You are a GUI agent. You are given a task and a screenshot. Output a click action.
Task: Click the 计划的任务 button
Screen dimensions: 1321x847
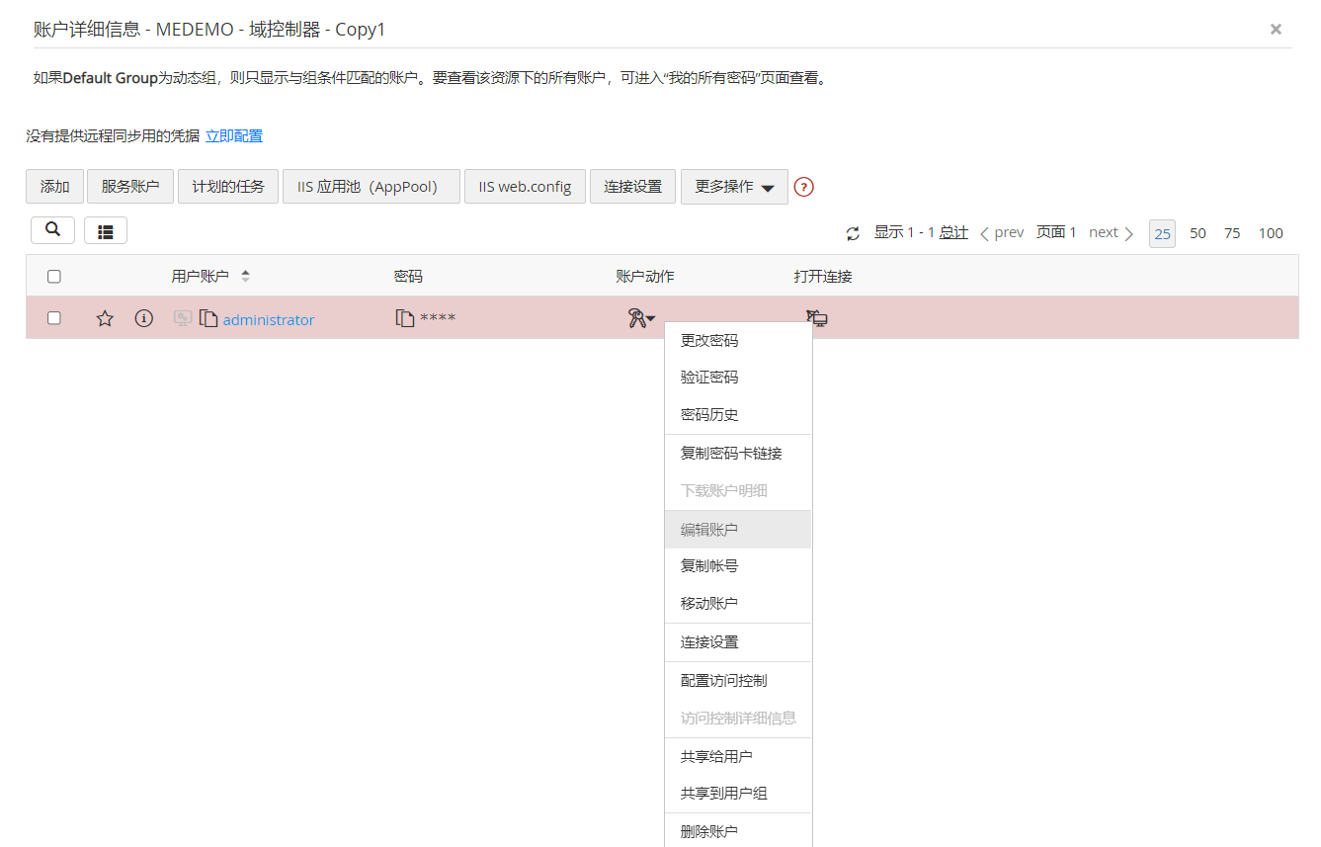click(228, 187)
